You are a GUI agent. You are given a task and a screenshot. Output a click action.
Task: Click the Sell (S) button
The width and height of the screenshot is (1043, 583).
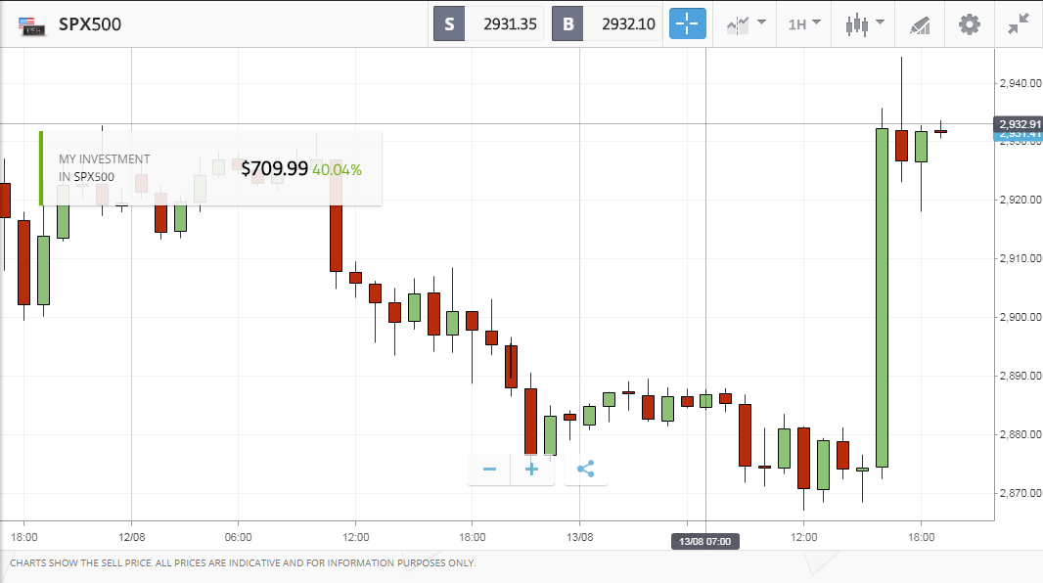449,23
